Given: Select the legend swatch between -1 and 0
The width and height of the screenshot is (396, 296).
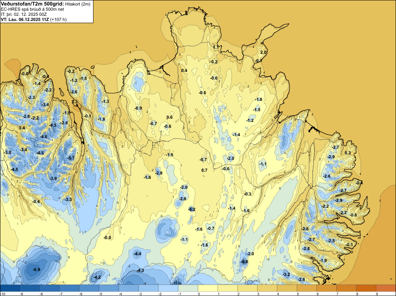Looking at the screenshot, I should [x=188, y=288].
